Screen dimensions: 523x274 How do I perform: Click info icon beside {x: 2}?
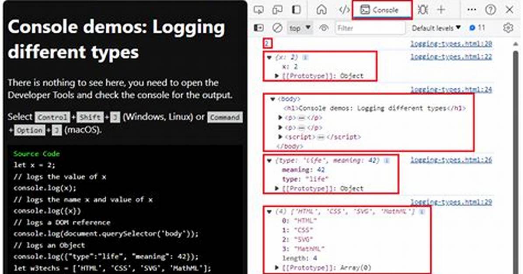[x=305, y=58]
